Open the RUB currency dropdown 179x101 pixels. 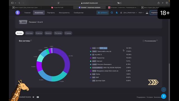(x=141, y=13)
